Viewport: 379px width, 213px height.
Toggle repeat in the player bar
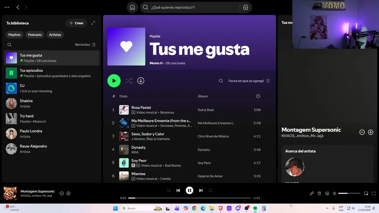point(211,191)
